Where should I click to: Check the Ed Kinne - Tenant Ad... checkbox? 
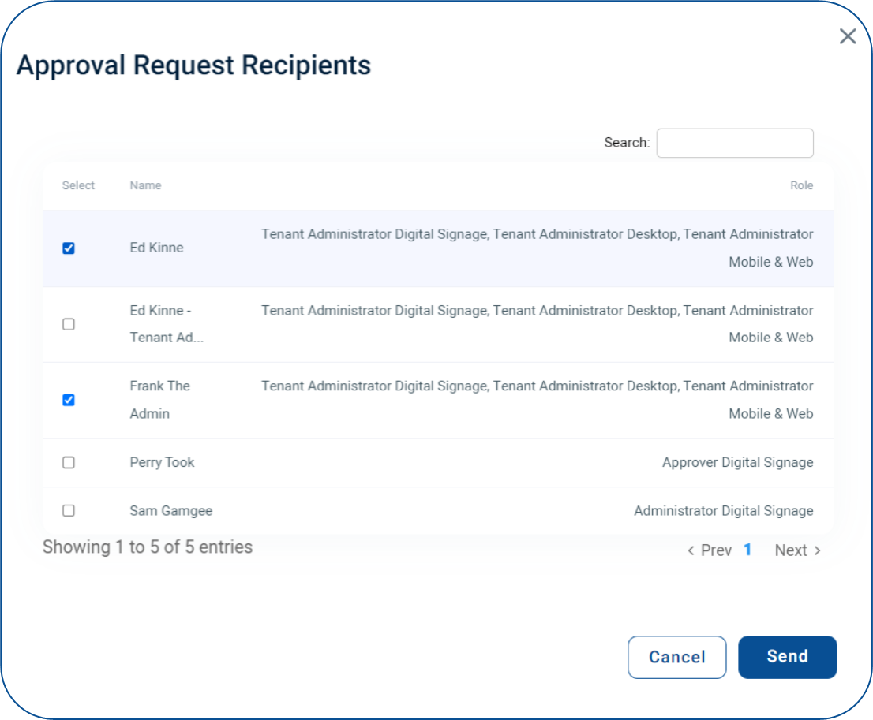(68, 323)
